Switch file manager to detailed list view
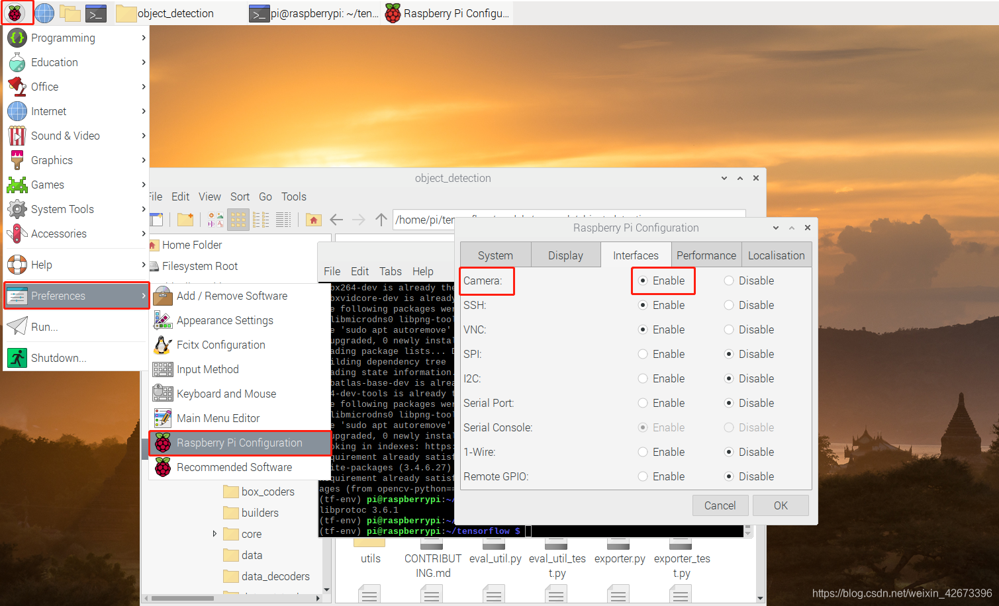The height and width of the screenshot is (606, 999). coord(283,220)
